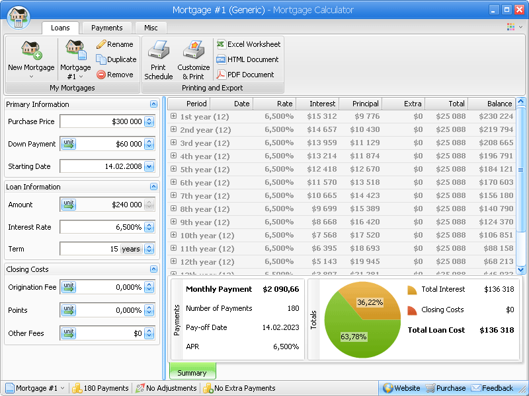Export as PDF Document

[245, 75]
